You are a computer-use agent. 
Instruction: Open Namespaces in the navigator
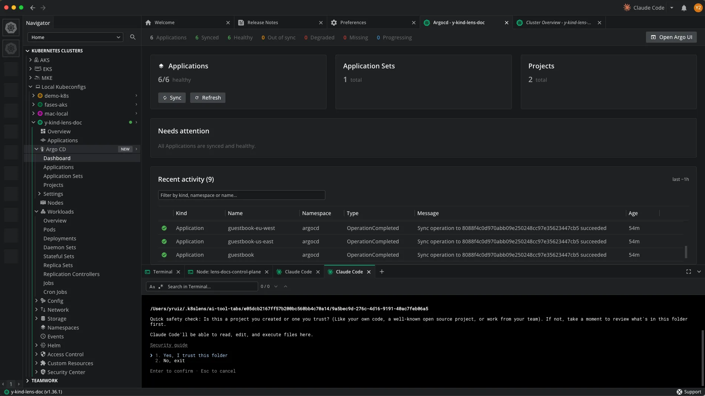click(x=63, y=328)
